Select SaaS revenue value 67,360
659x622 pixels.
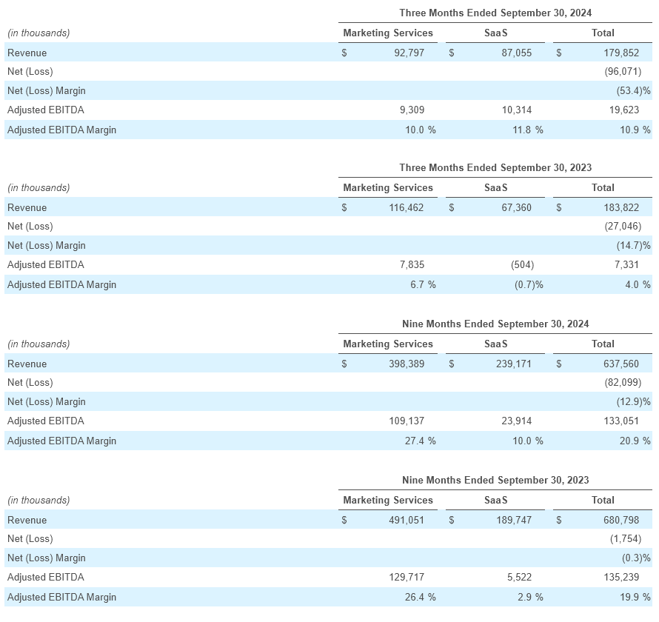pos(517,207)
